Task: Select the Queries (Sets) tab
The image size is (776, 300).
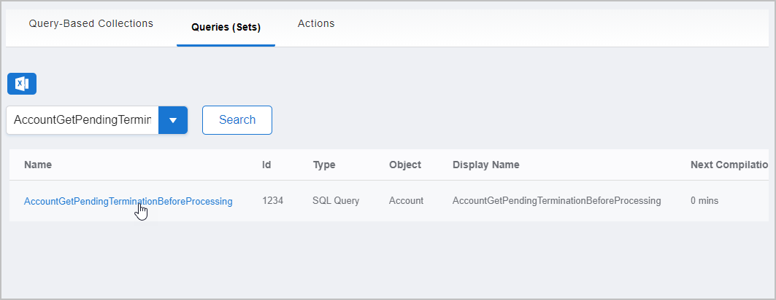Action: pos(226,27)
